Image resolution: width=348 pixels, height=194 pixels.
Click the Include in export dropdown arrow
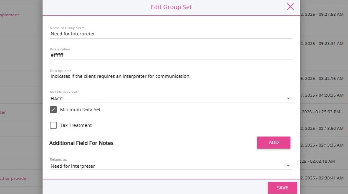pyautogui.click(x=288, y=98)
